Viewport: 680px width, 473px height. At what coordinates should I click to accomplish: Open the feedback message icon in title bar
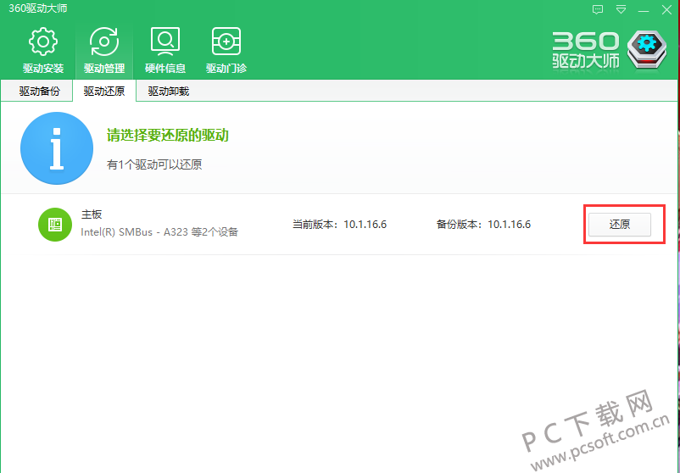click(598, 9)
